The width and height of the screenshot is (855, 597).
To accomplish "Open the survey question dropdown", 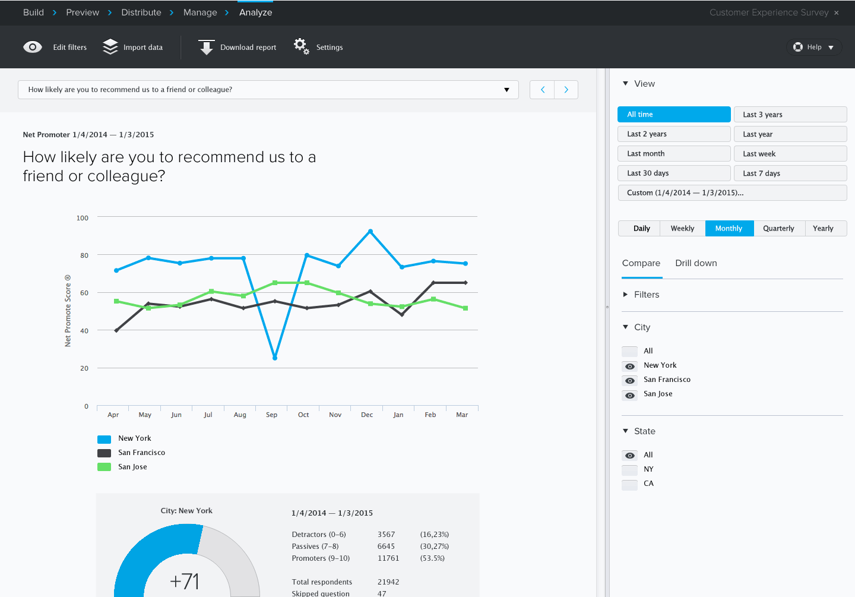I will (x=507, y=89).
